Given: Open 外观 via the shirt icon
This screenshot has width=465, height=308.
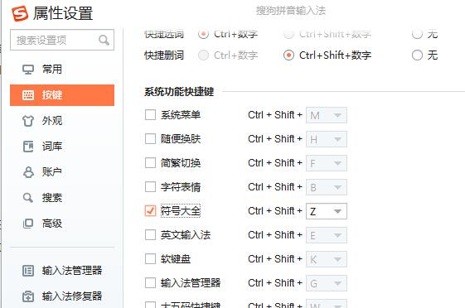Looking at the screenshot, I should pyautogui.click(x=28, y=121).
